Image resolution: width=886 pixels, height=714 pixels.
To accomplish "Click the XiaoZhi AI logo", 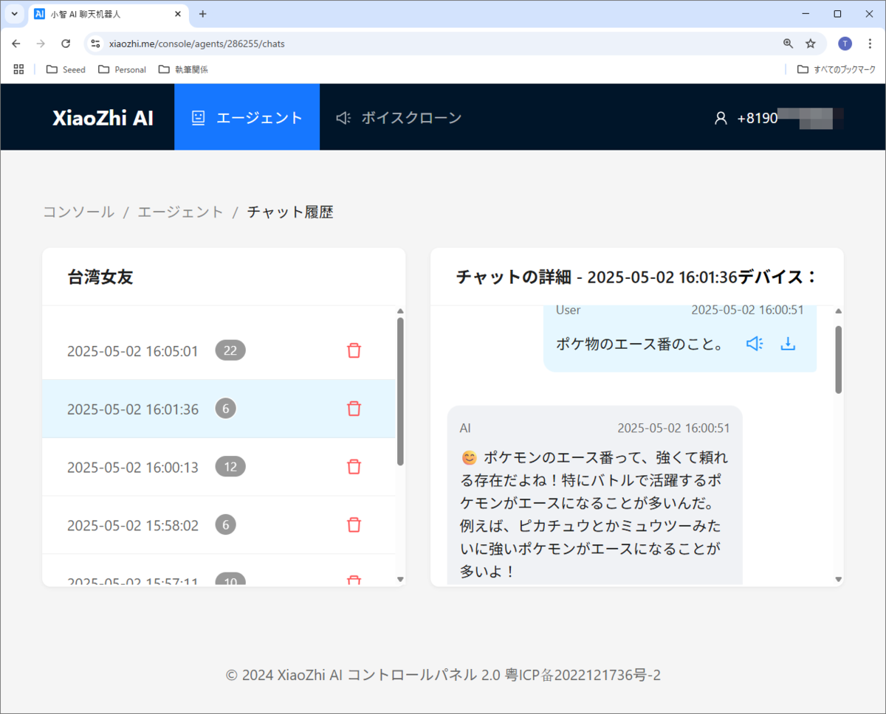I will [x=103, y=118].
